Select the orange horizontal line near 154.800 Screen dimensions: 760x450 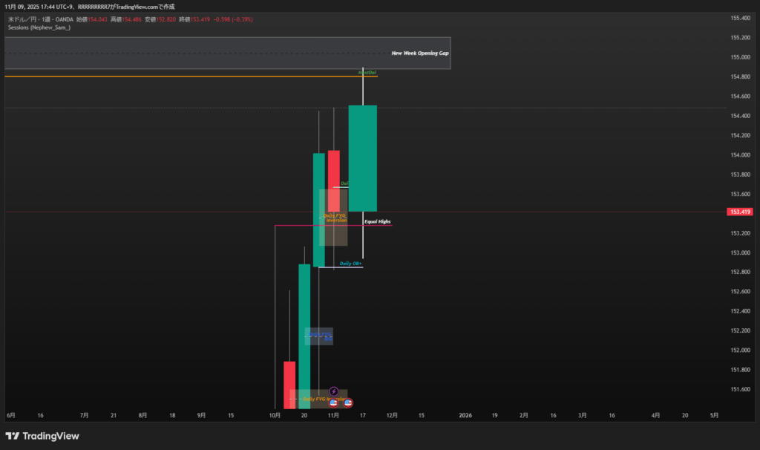186,76
